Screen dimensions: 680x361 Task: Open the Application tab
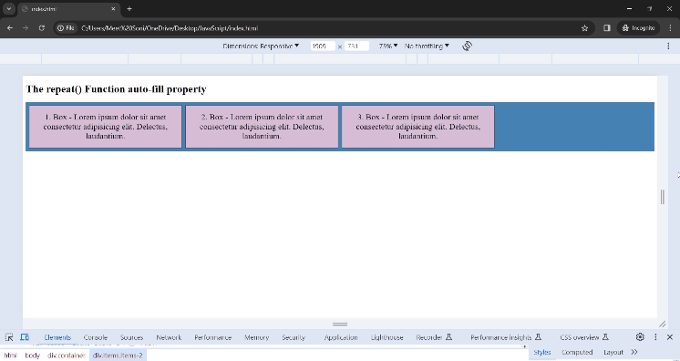[341, 337]
